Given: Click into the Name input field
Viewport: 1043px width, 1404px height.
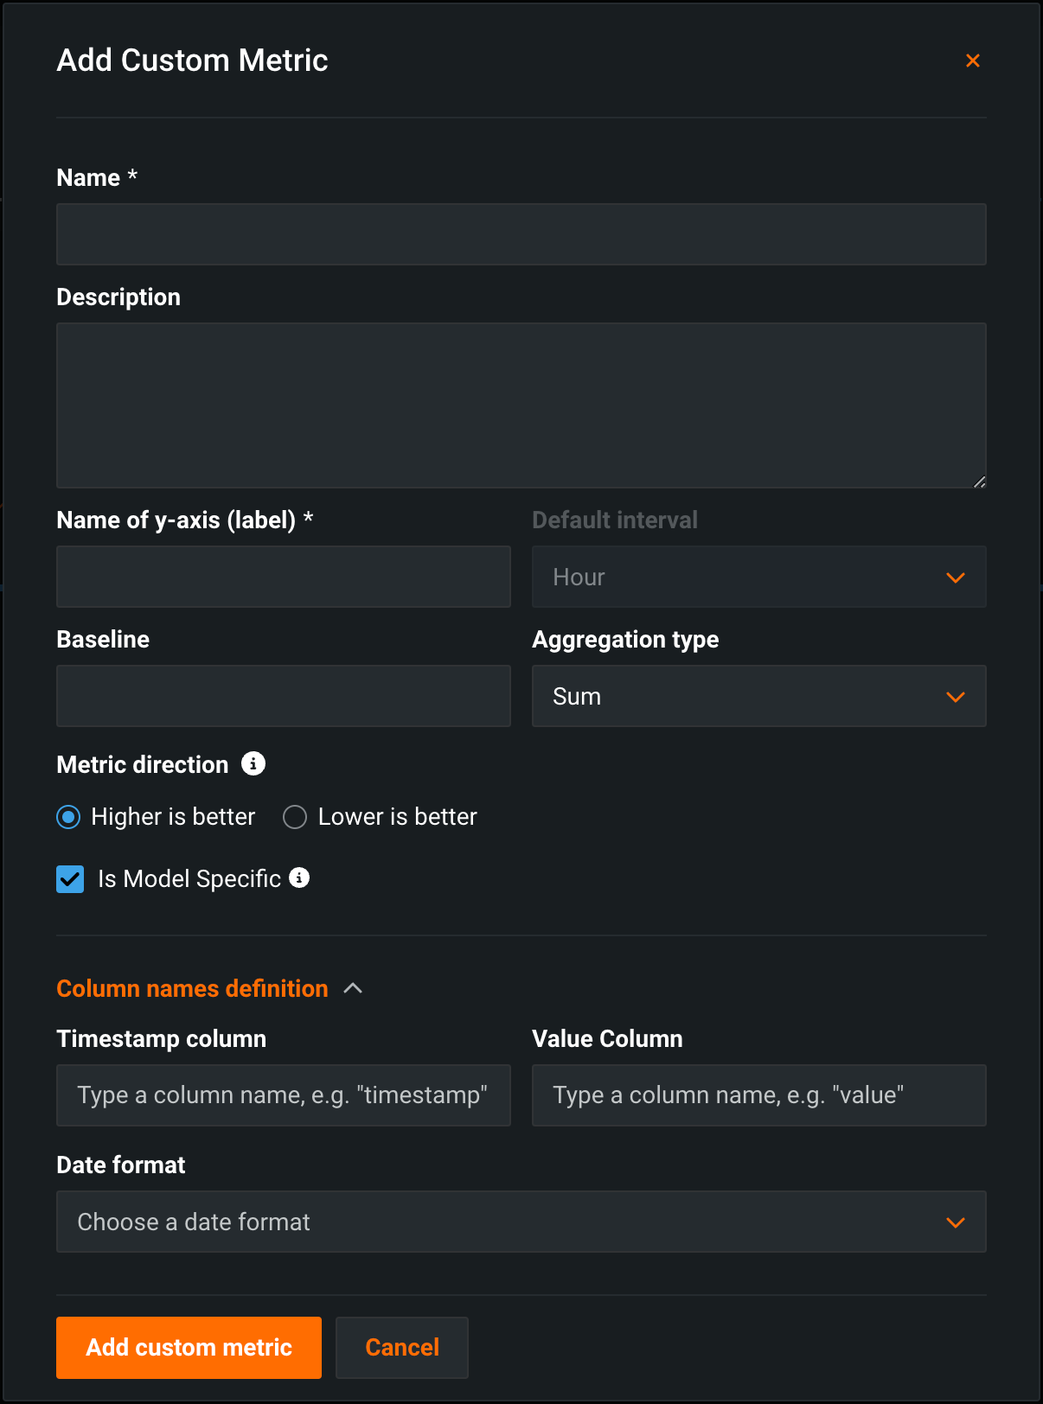Looking at the screenshot, I should coord(521,234).
